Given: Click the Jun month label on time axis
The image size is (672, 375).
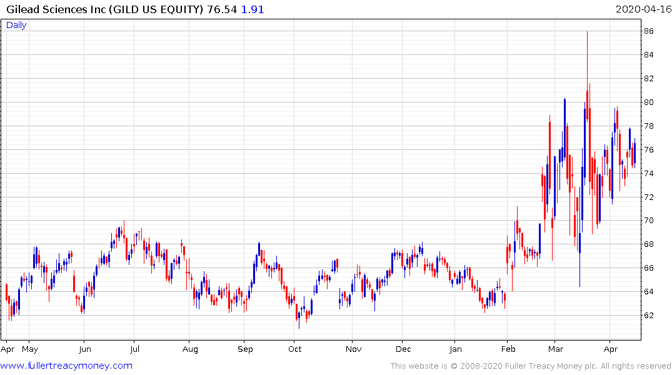Looking at the screenshot, I should 85,349.
